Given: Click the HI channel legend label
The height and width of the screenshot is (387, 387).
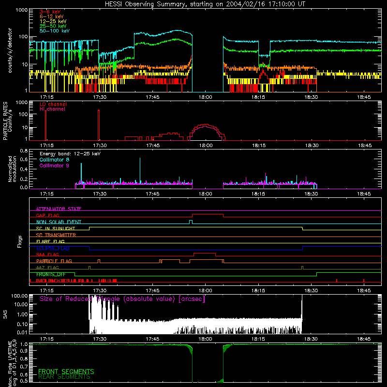Looking at the screenshot, I should 52,109.
